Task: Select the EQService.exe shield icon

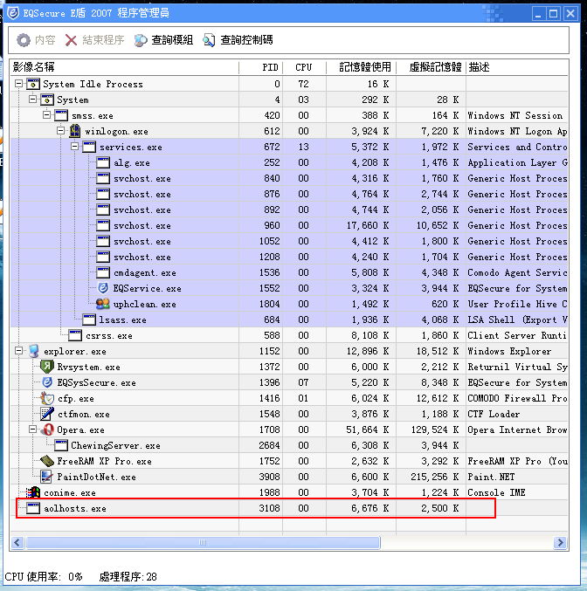Action: click(x=103, y=288)
